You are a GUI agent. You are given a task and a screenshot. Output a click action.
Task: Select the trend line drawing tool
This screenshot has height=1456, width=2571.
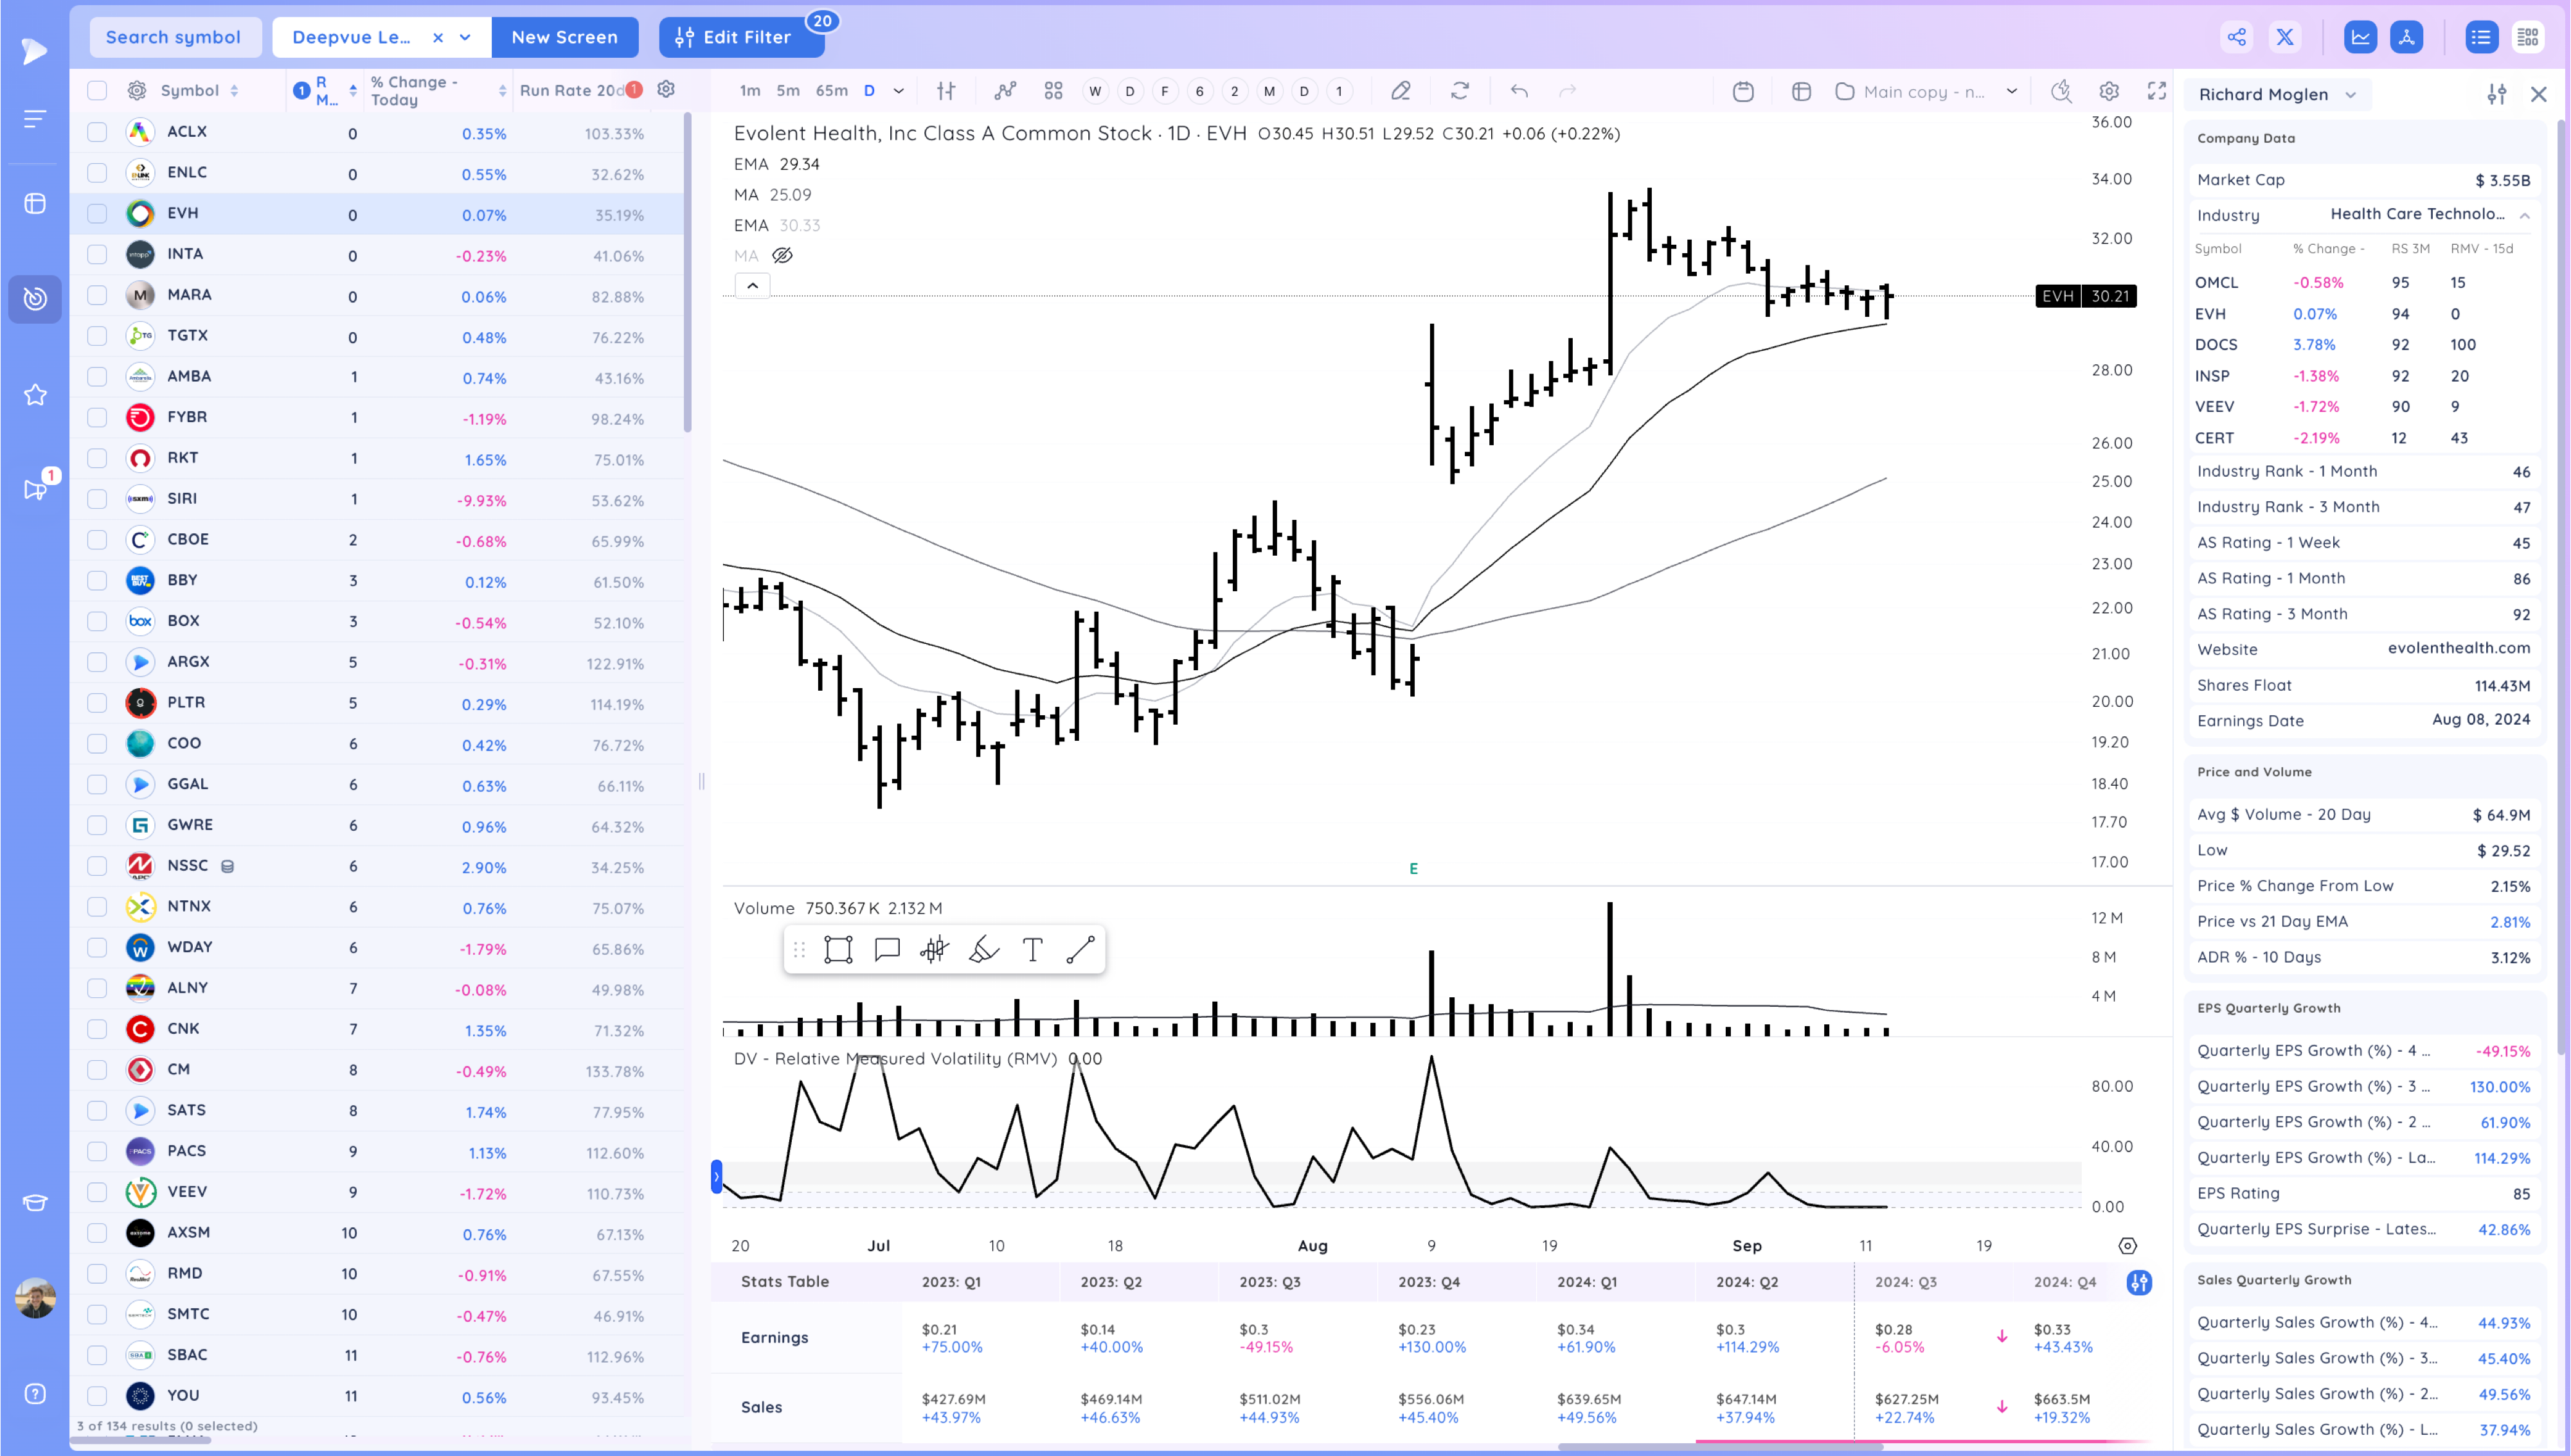coord(1080,949)
